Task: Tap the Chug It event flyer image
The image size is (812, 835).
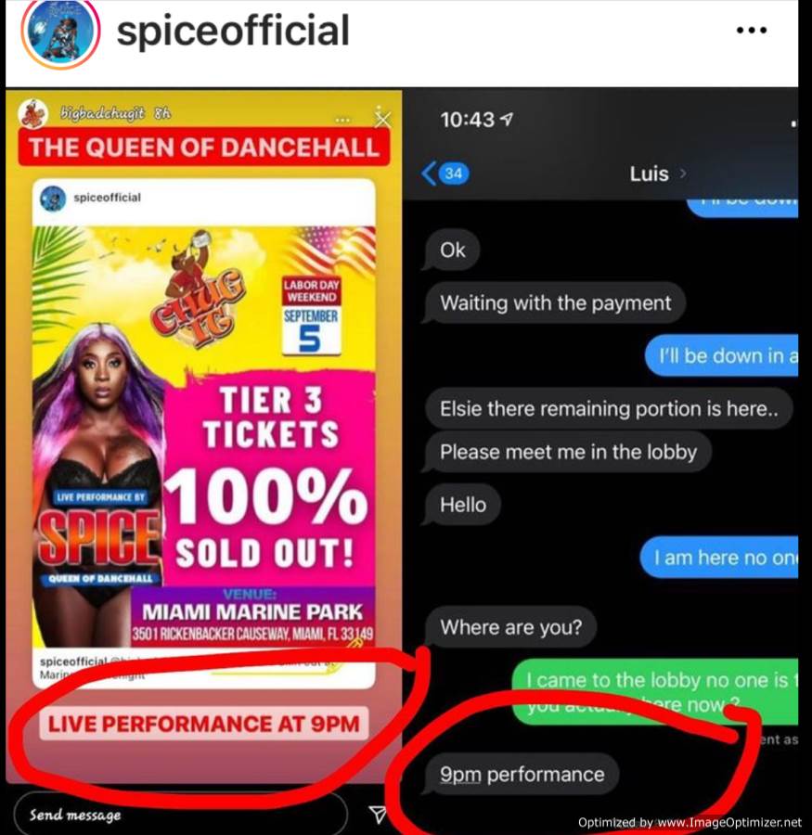Action: [203, 437]
